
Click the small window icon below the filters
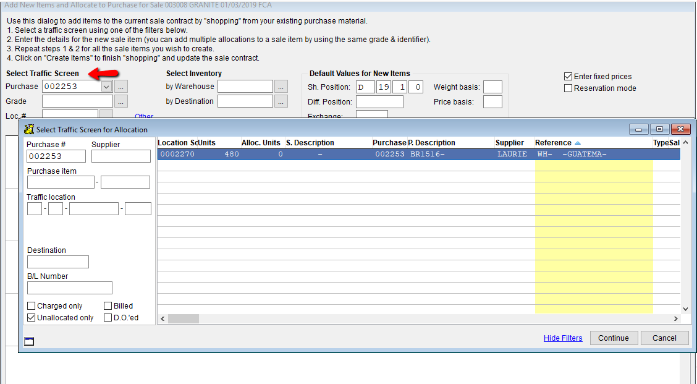coord(29,341)
